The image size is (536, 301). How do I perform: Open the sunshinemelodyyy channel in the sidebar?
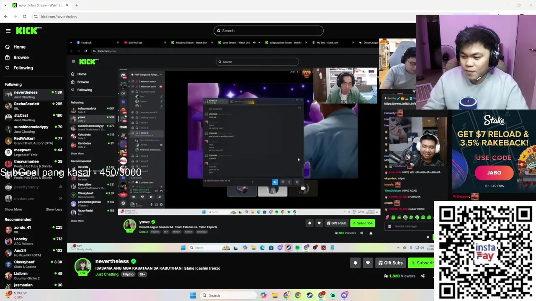pos(33,129)
